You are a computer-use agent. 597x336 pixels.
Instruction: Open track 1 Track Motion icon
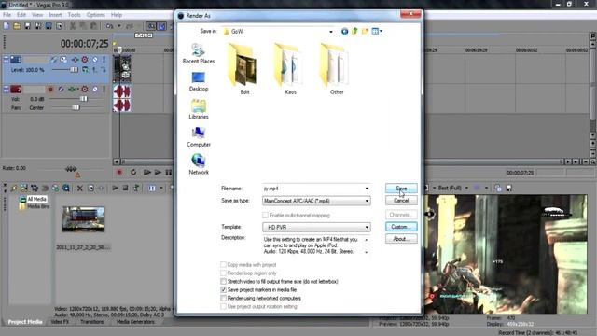pyautogui.click(x=63, y=60)
